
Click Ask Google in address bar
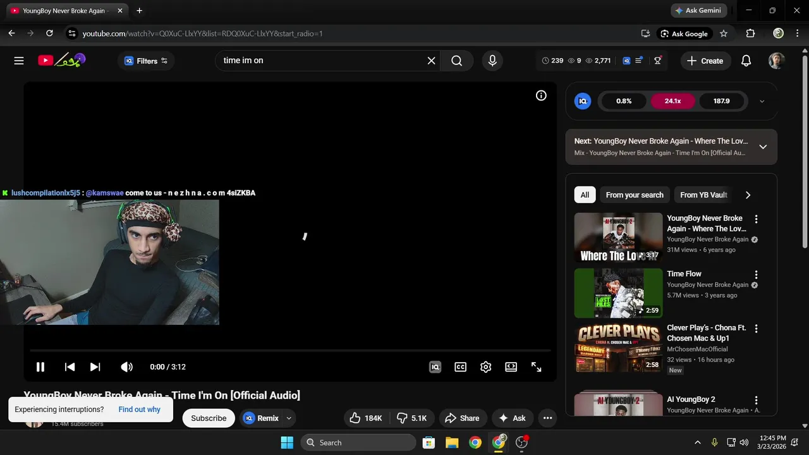tap(683, 33)
